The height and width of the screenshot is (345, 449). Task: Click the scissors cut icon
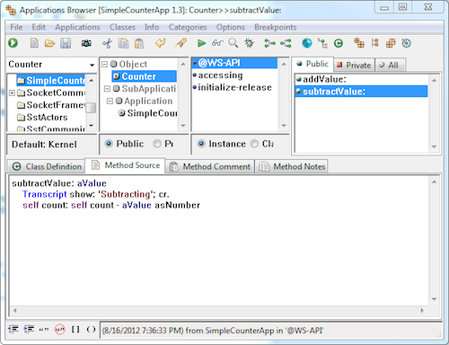pos(107,43)
